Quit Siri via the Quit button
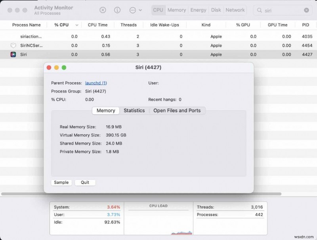This screenshot has height=240, width=317. point(85,182)
